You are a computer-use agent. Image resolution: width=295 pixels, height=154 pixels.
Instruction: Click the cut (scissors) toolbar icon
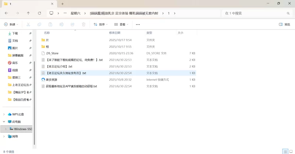point(28,24)
